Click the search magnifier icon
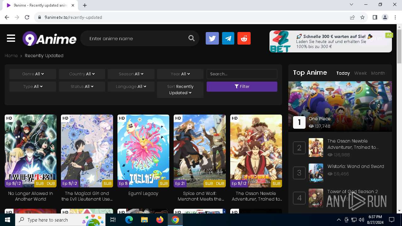402x226 pixels. (192, 38)
